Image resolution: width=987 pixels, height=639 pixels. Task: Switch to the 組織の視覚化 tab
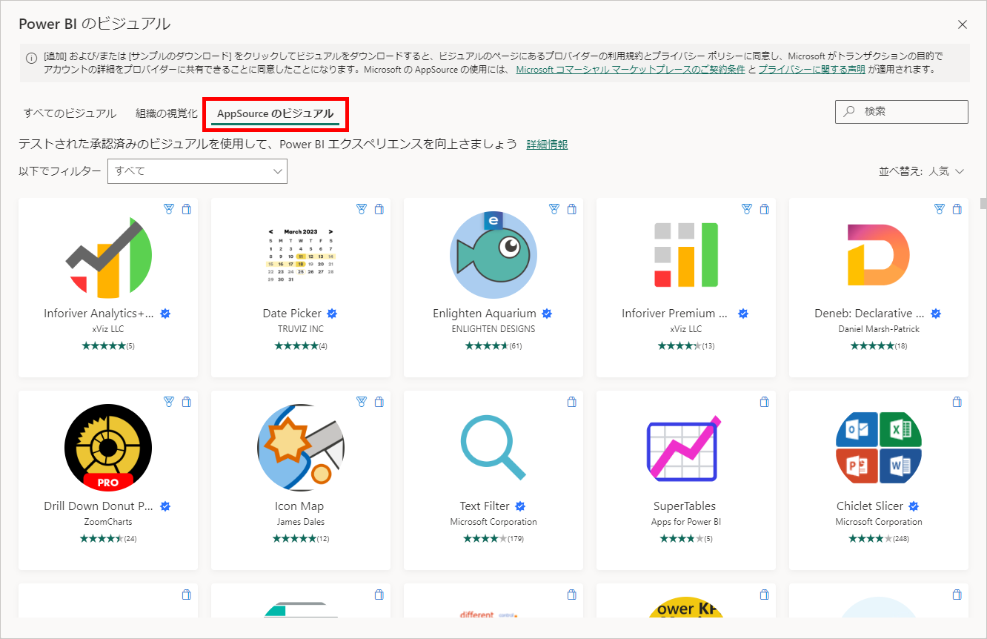[x=167, y=113]
